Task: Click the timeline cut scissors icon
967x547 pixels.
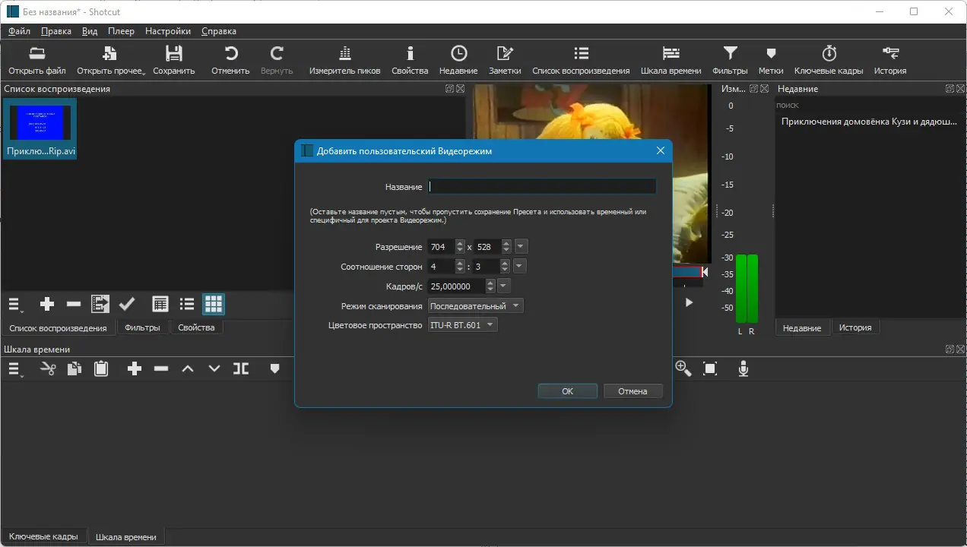Action: [x=48, y=368]
